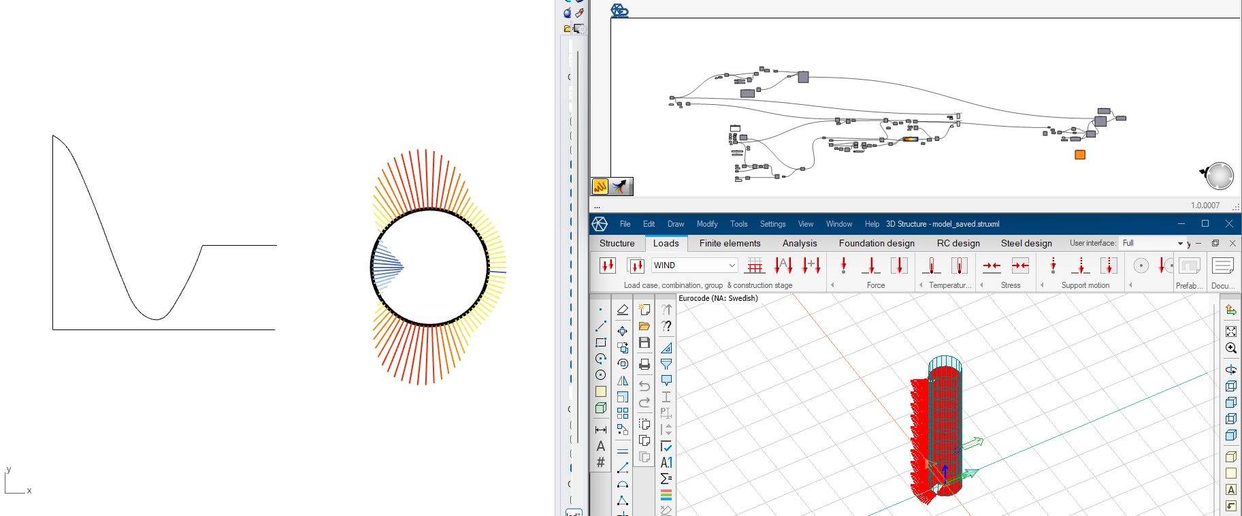Image resolution: width=1242 pixels, height=516 pixels.
Task: Open the WIND load case dropdown
Action: tap(732, 265)
